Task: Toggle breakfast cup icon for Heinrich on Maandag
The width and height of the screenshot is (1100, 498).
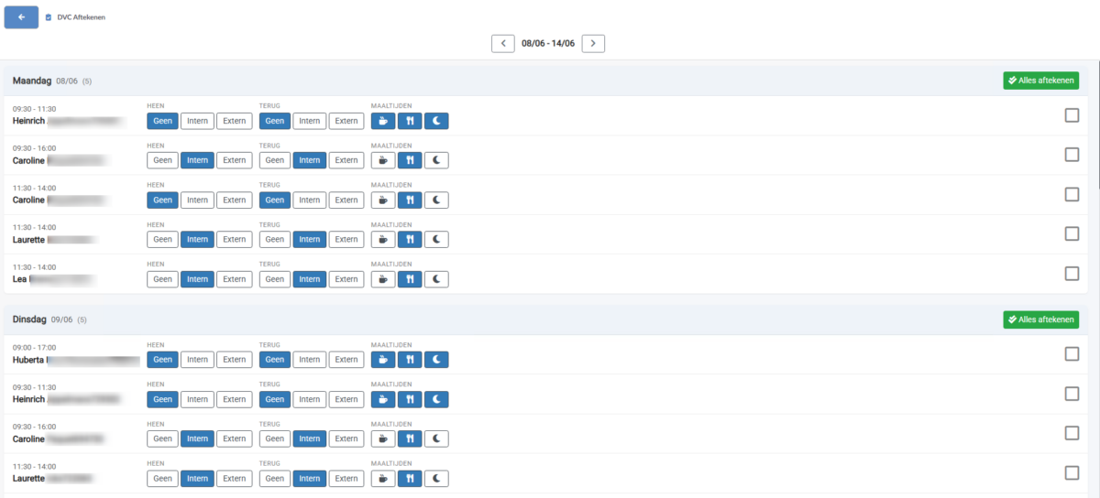Action: [x=383, y=121]
